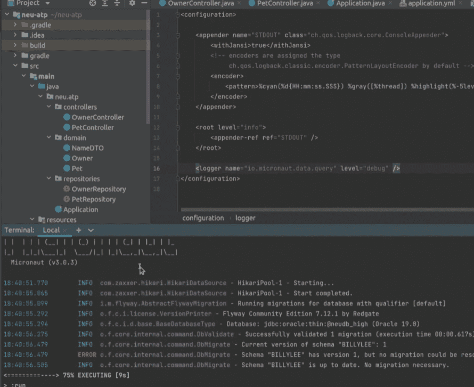Open Project panel settings gear
The width and height of the screenshot is (474, 387).
tap(132, 3)
